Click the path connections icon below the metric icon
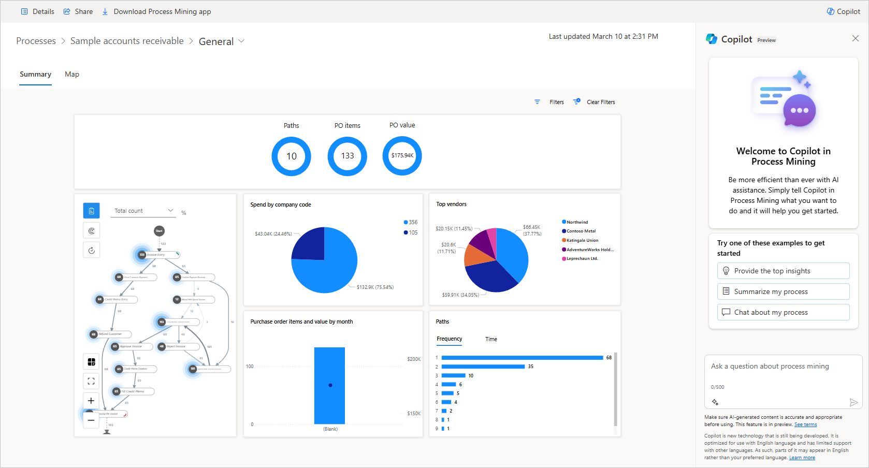This screenshot has height=468, width=869. [91, 230]
